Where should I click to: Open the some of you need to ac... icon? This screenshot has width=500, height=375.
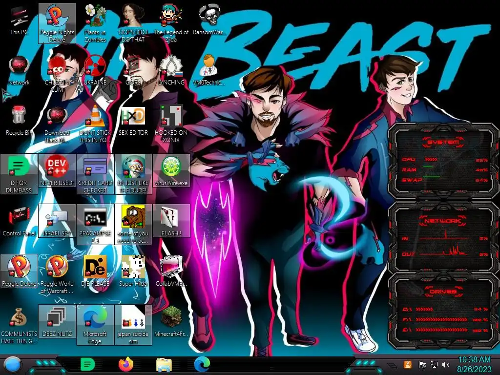(133, 225)
